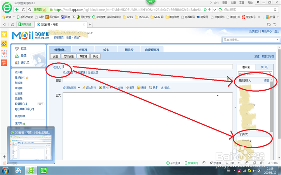This screenshot has height=175, width=281.
Task: Open the 360搜索 bookmark
Action: pyautogui.click(x=99, y=17)
